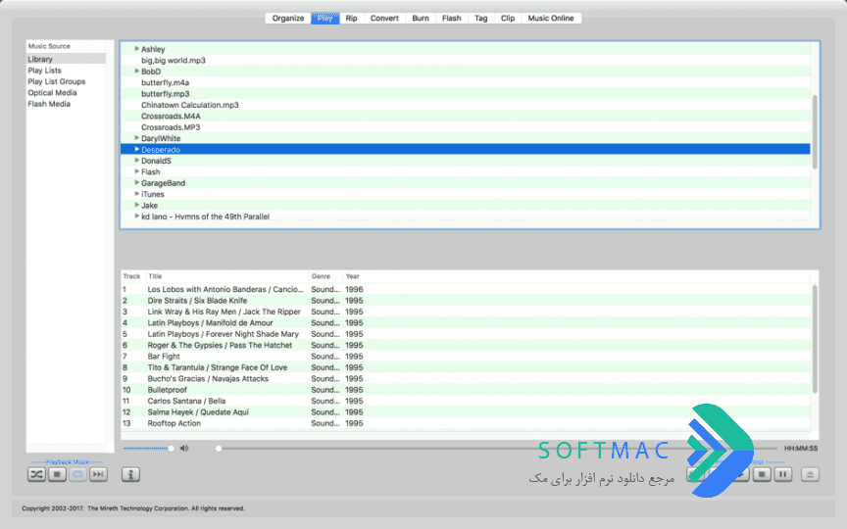Select the square stop-after-track Playback Mode button
The width and height of the screenshot is (847, 529).
tap(57, 474)
